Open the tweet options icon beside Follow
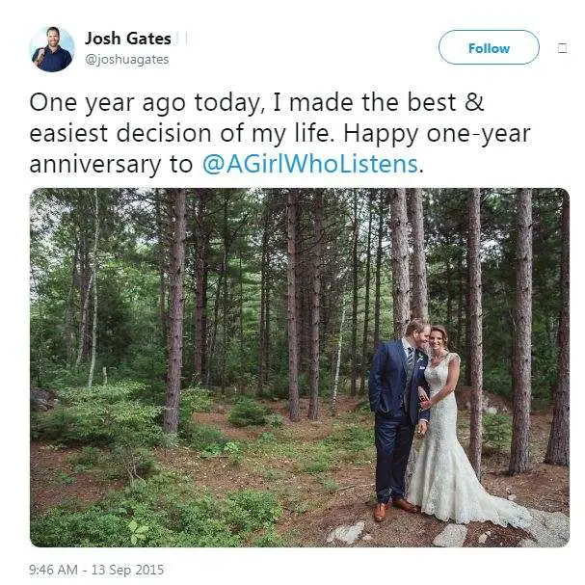Viewport: 585px width, 585px height. (x=562, y=48)
